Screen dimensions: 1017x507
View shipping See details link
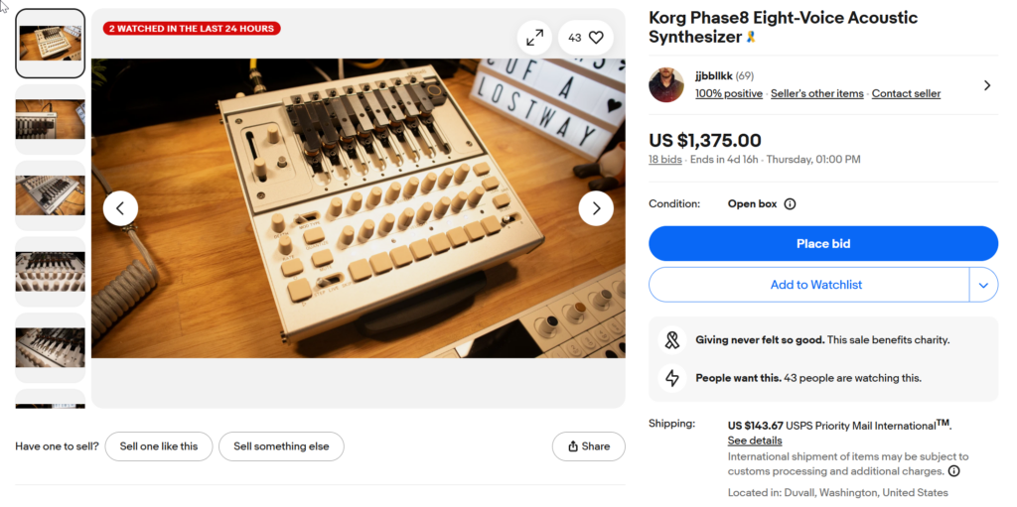coord(755,441)
